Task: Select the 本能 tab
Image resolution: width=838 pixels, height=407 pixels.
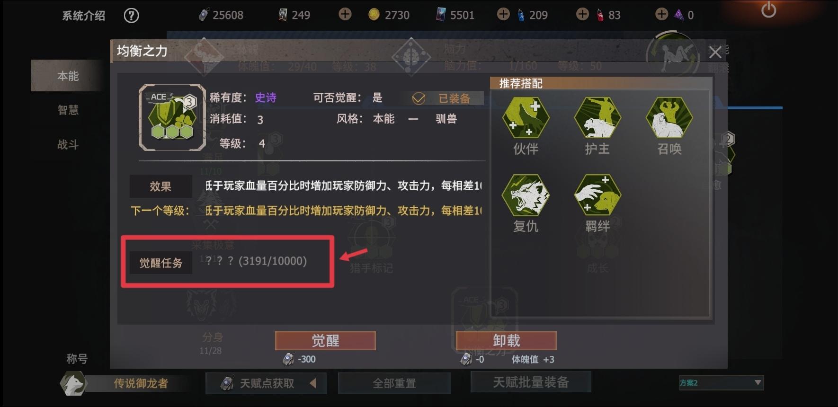Action: coord(68,76)
